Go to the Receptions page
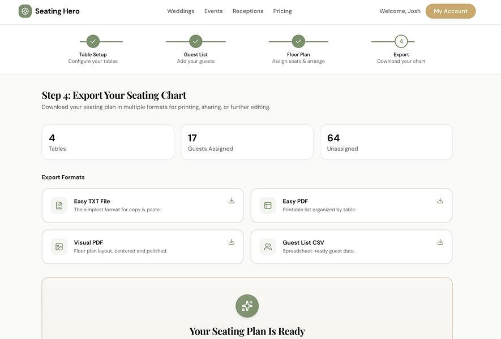 [x=247, y=11]
